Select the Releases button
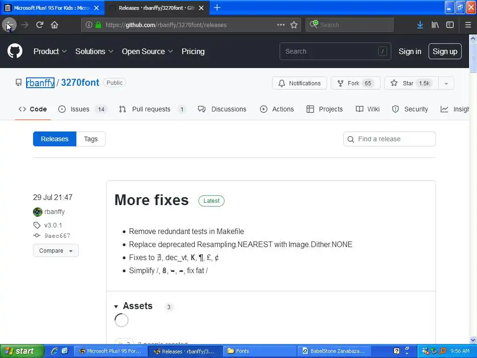 pyautogui.click(x=55, y=139)
